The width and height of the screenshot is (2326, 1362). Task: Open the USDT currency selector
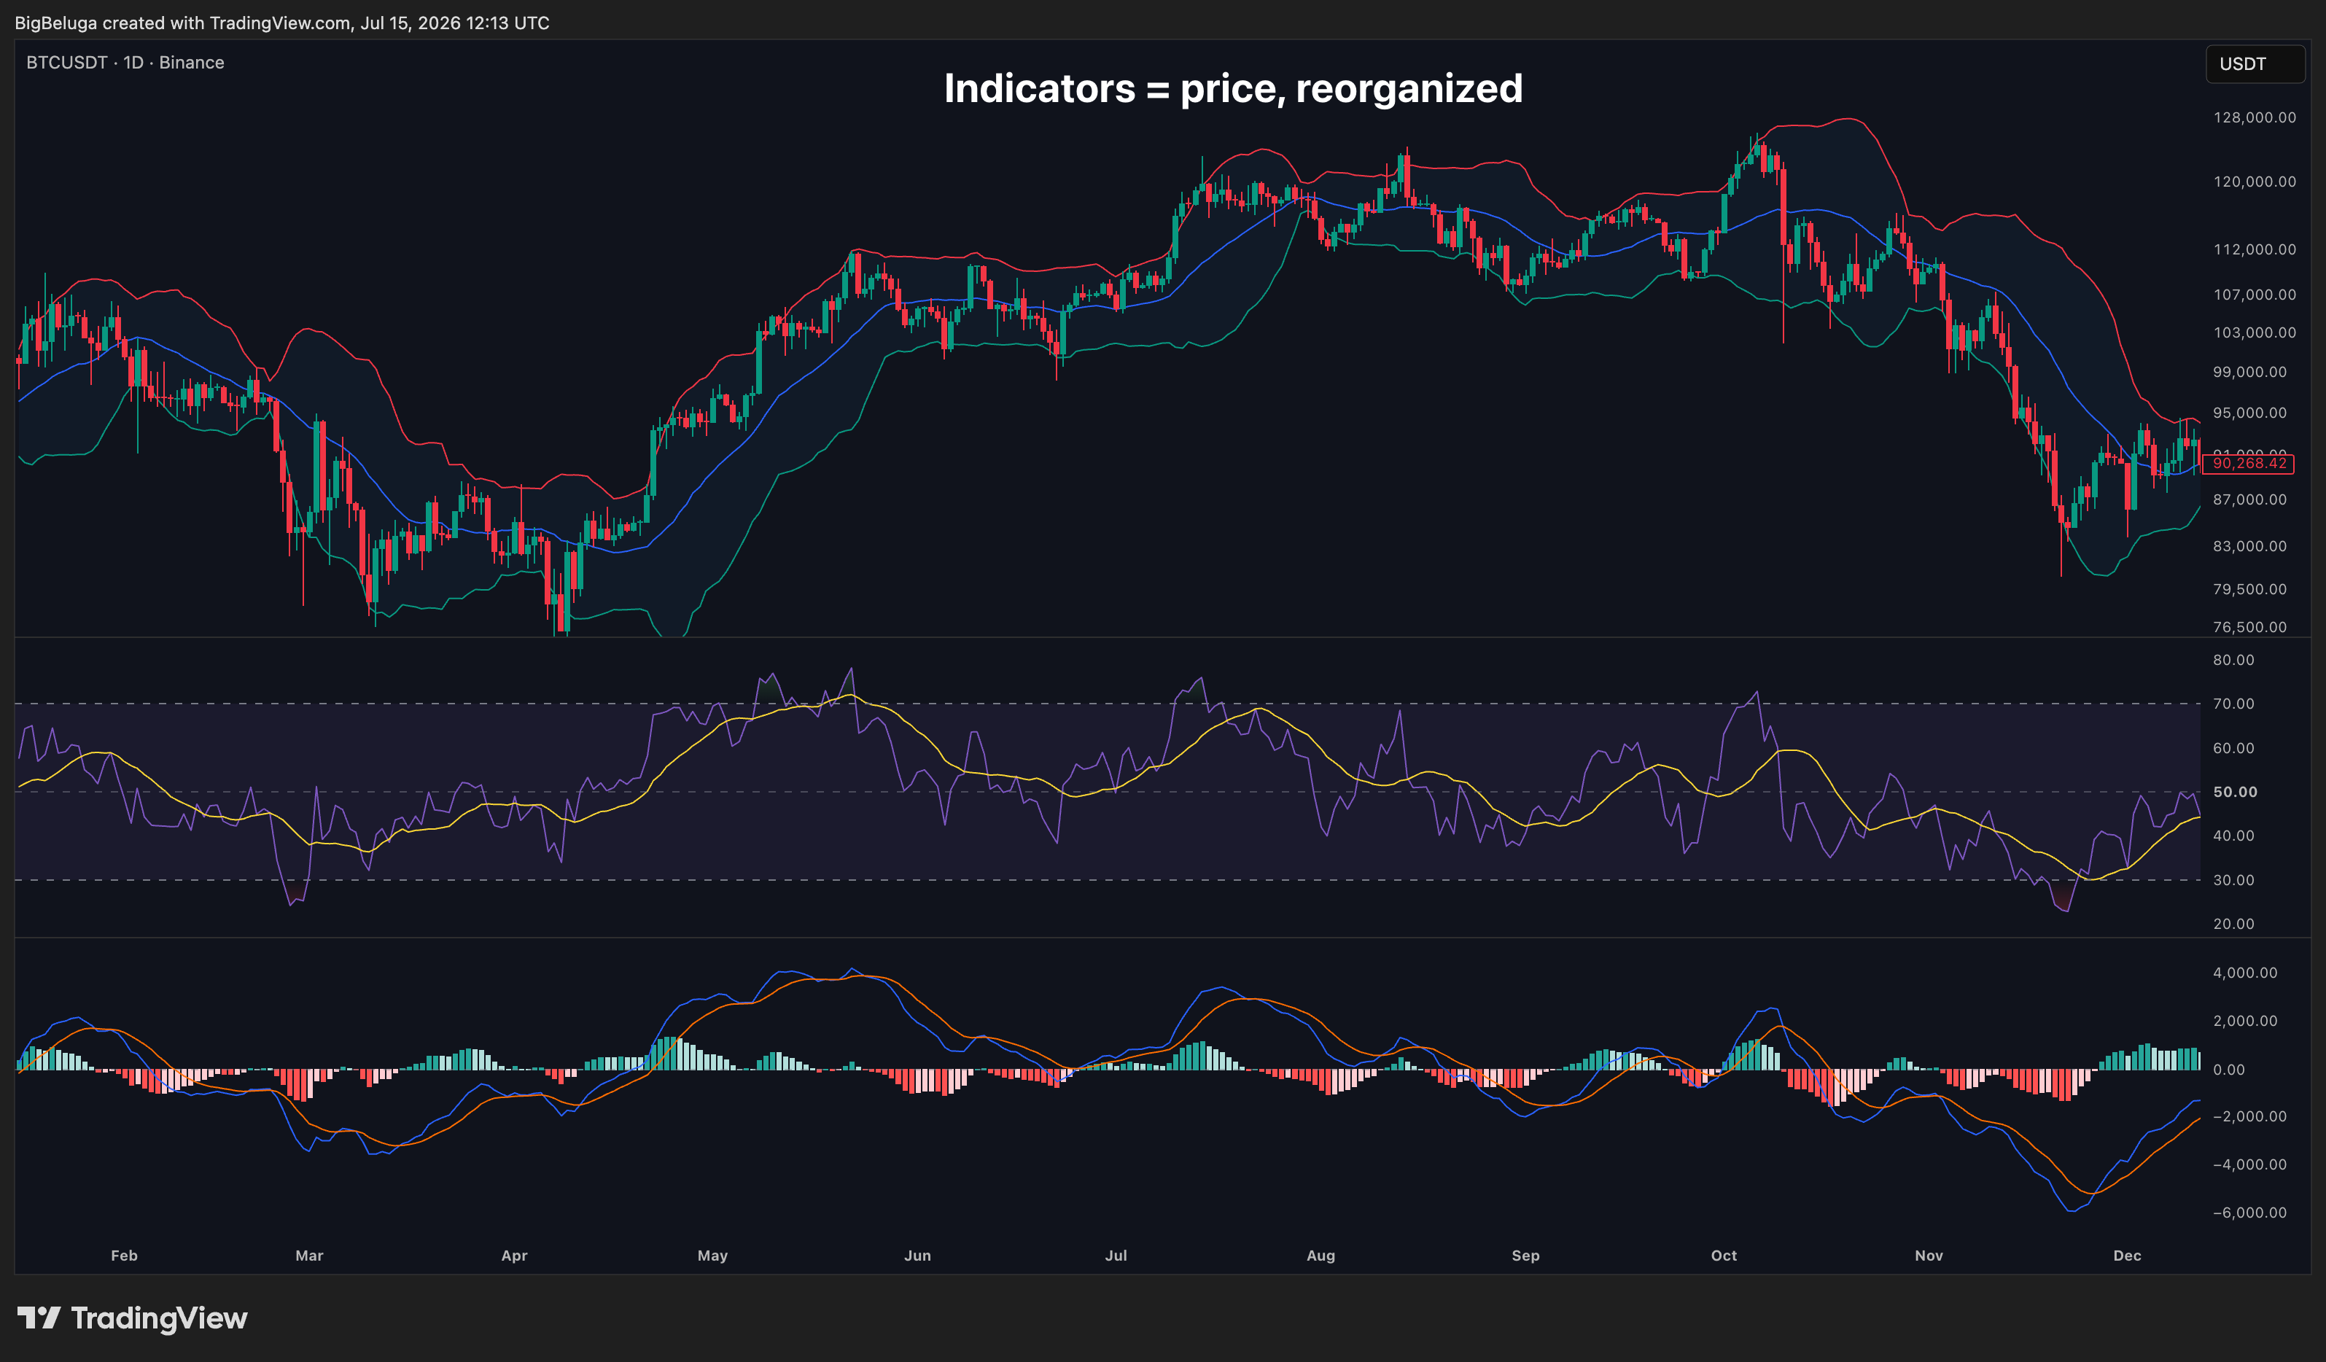point(2255,63)
